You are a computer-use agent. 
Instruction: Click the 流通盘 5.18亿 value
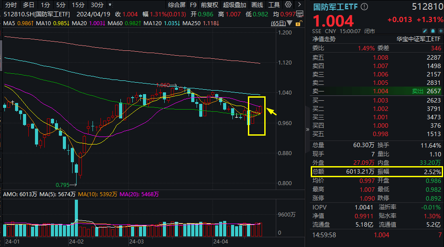tap(364, 224)
